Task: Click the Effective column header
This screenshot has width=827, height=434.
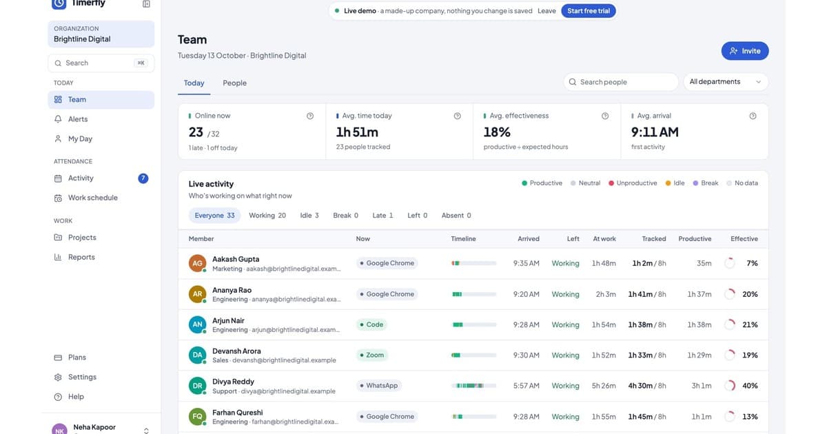Action: [x=744, y=239]
